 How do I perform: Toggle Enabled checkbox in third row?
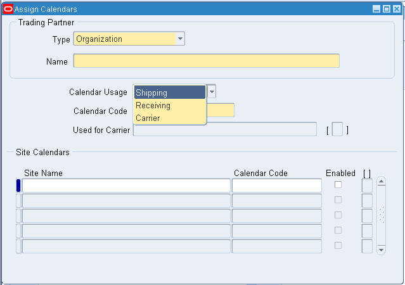click(x=338, y=215)
